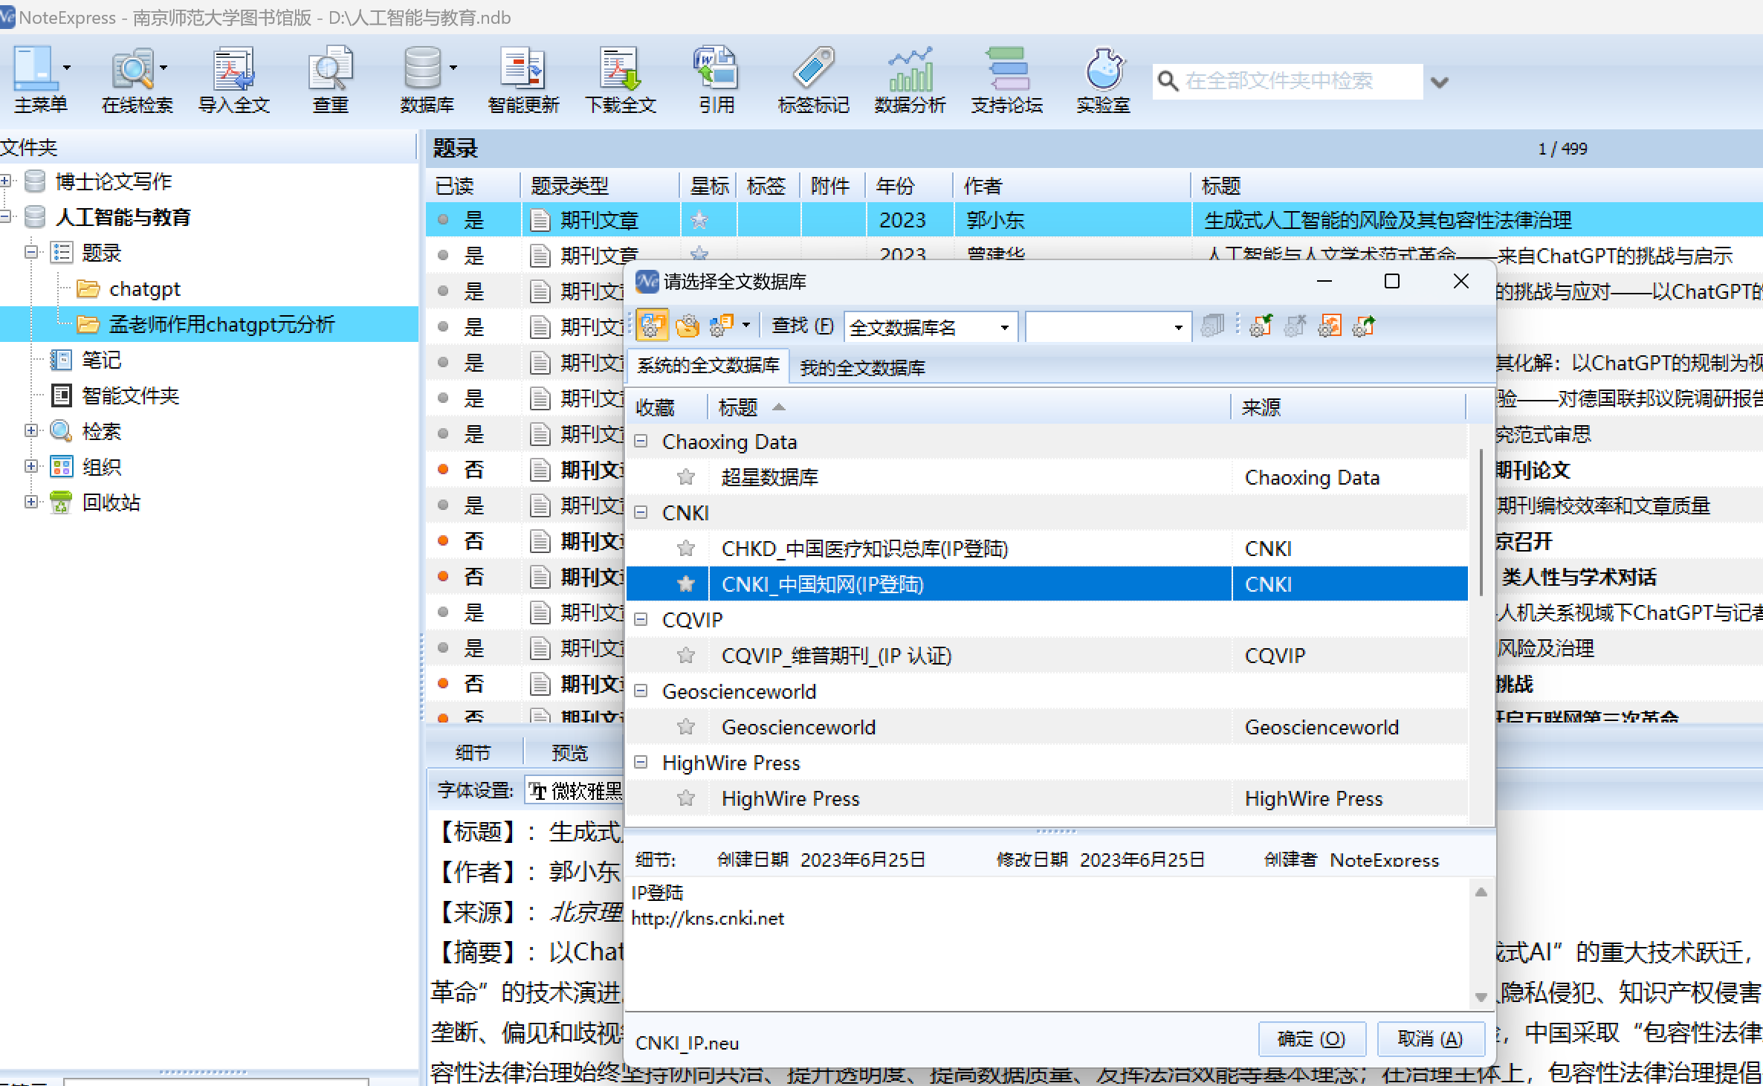Click scroll-down arrow in description pane
Viewport: 1763px width, 1086px height.
click(x=1481, y=997)
